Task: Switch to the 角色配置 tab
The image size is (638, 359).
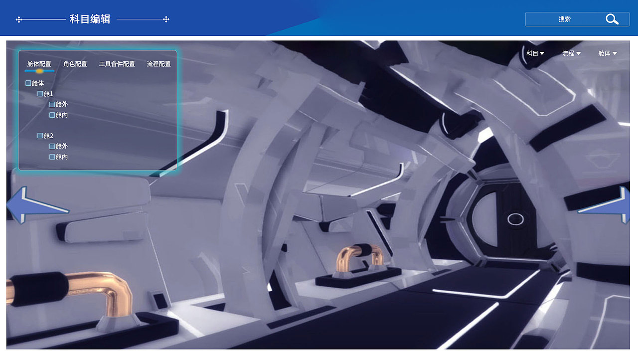Action: click(x=75, y=64)
